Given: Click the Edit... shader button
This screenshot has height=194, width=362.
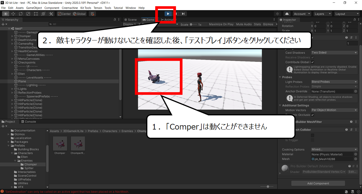Looking at the screenshot, I should [x=352, y=172].
